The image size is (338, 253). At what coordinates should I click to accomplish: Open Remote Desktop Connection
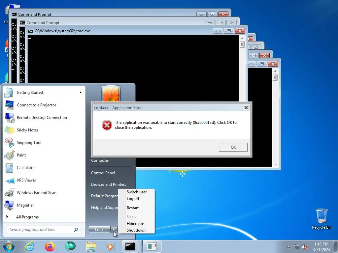(x=44, y=118)
